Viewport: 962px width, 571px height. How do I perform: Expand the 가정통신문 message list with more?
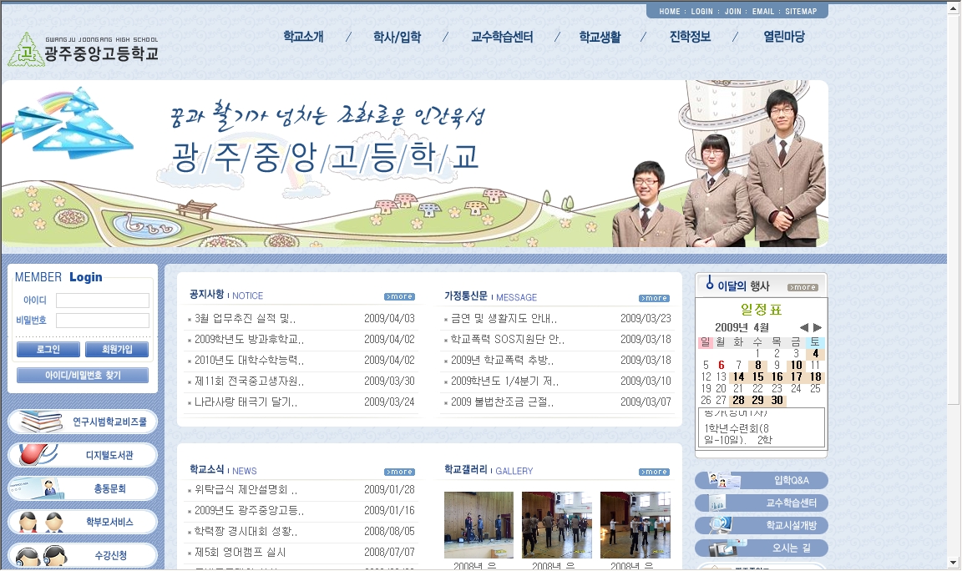pyautogui.click(x=654, y=298)
